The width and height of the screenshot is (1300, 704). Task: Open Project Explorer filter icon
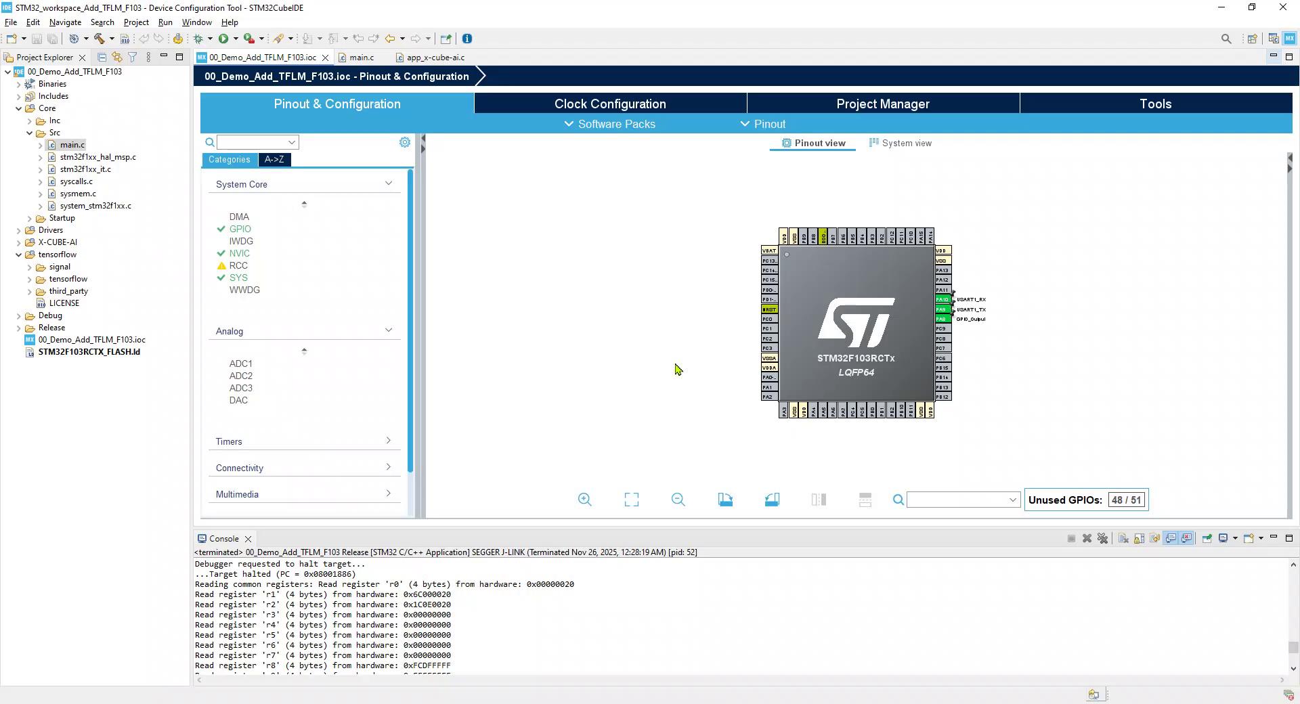coord(133,58)
